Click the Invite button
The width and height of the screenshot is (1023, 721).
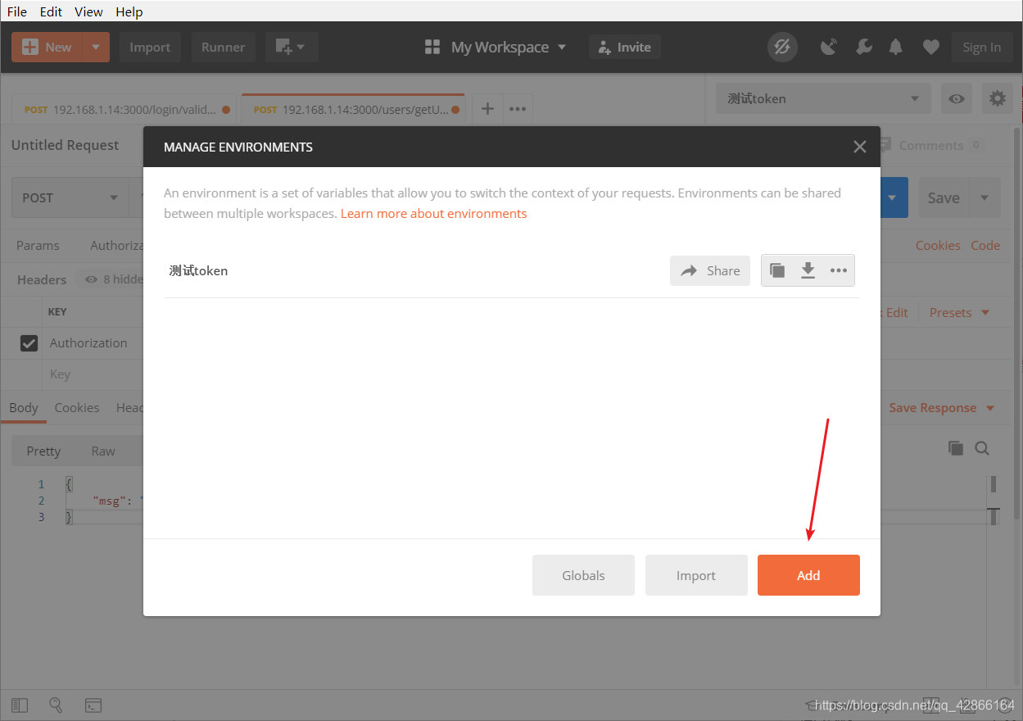624,48
